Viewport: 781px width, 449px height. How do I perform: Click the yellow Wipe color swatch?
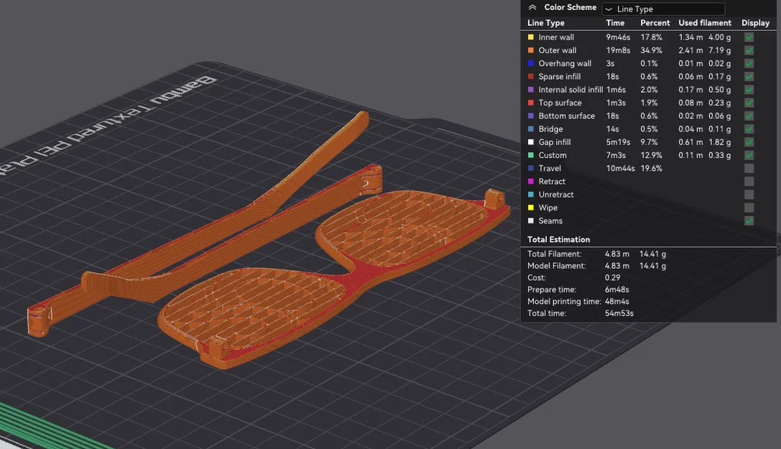tap(530, 208)
